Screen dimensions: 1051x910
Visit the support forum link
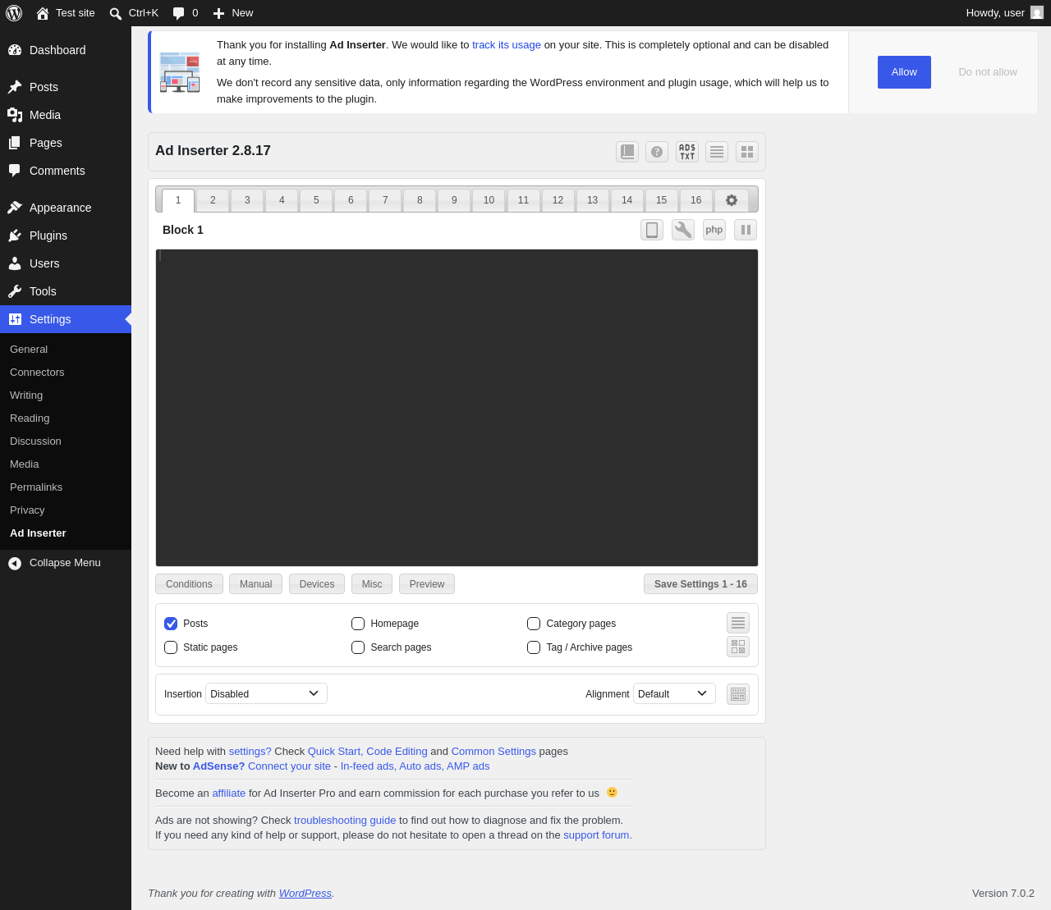tap(597, 835)
